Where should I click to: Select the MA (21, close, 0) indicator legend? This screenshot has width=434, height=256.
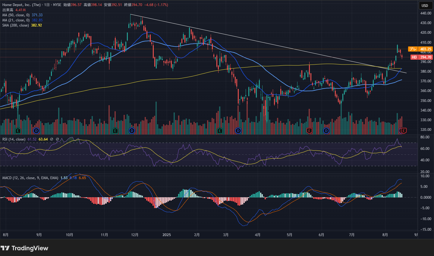[x=16, y=20]
